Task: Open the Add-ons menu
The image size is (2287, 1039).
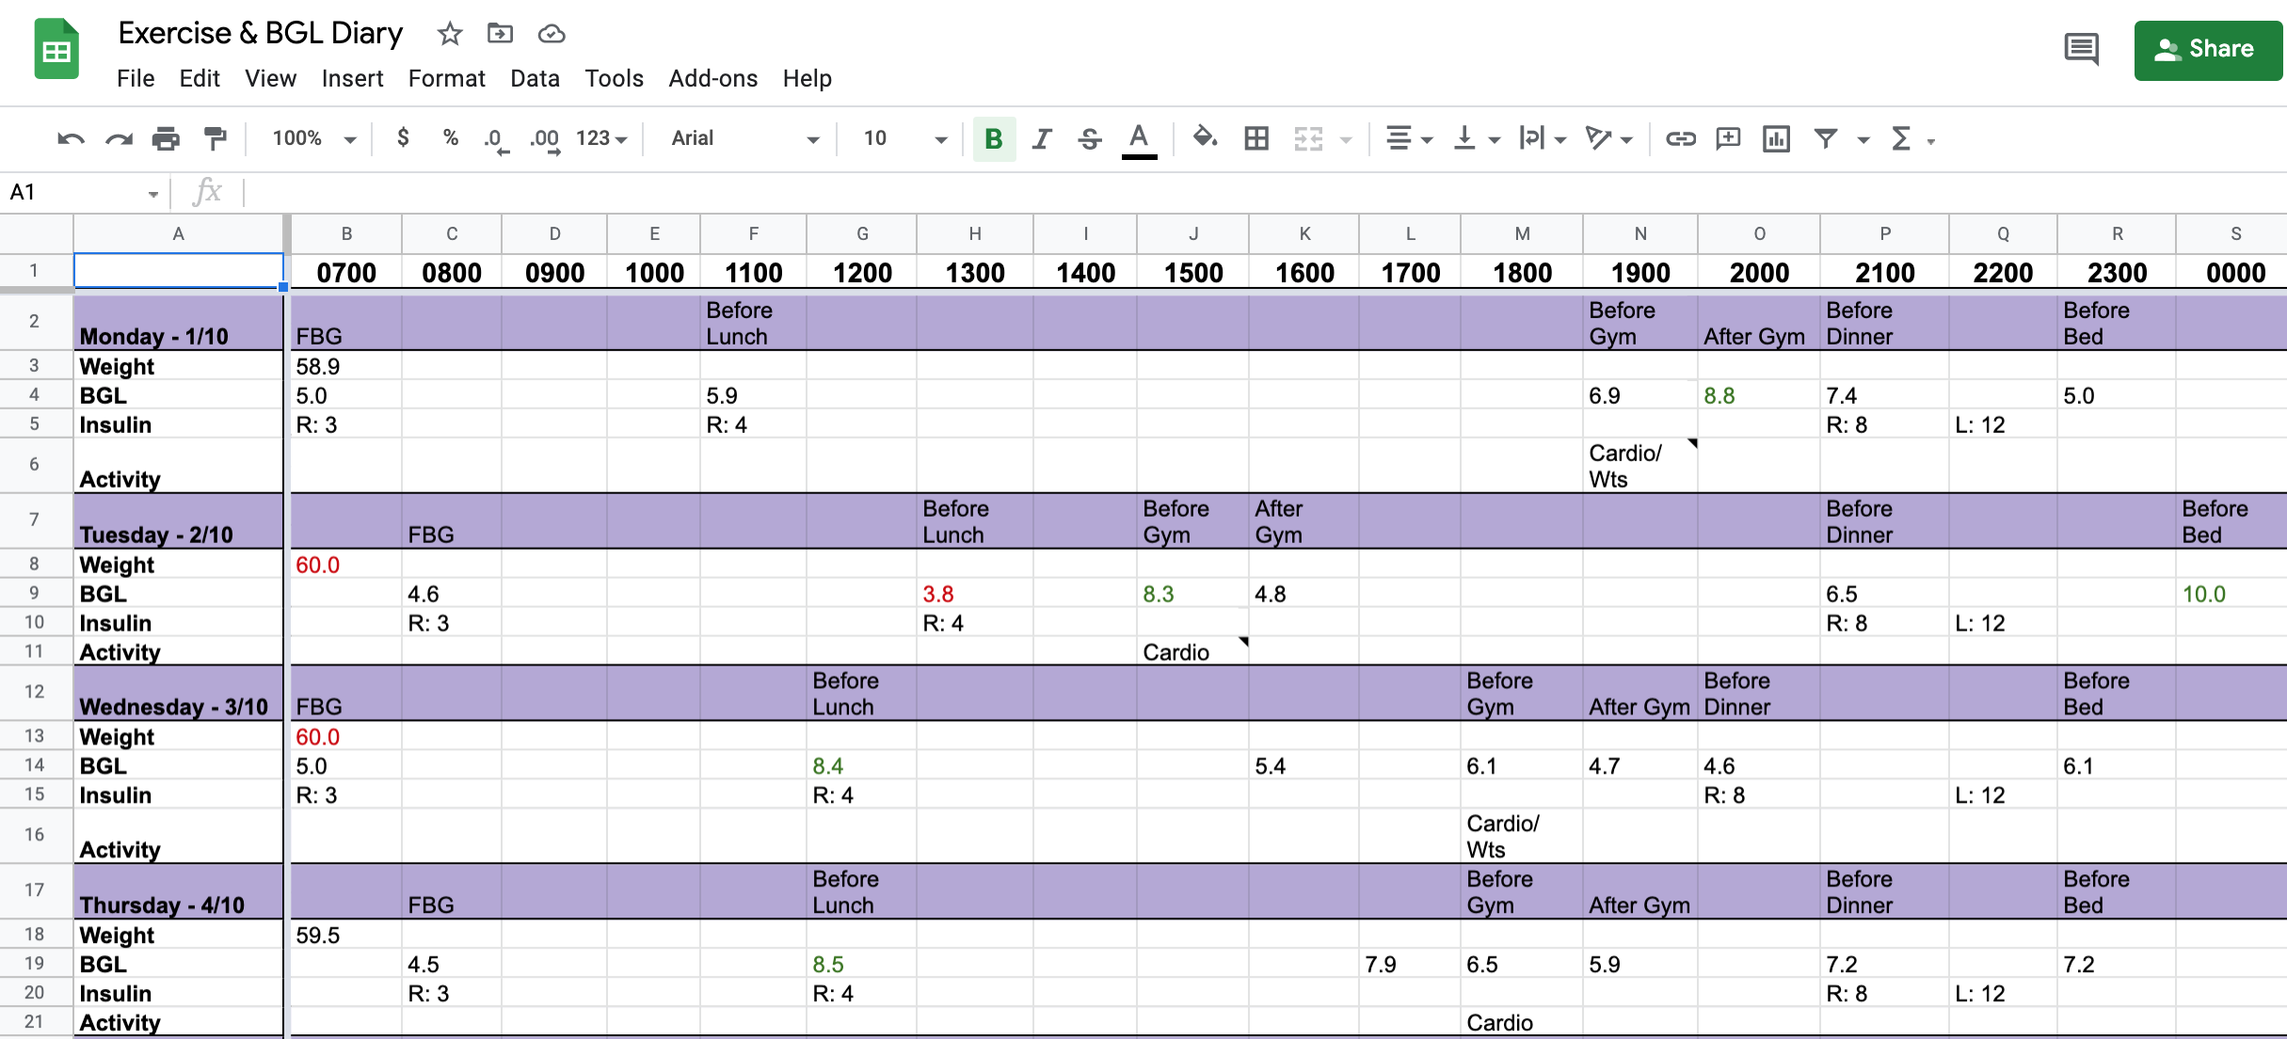Action: (712, 78)
